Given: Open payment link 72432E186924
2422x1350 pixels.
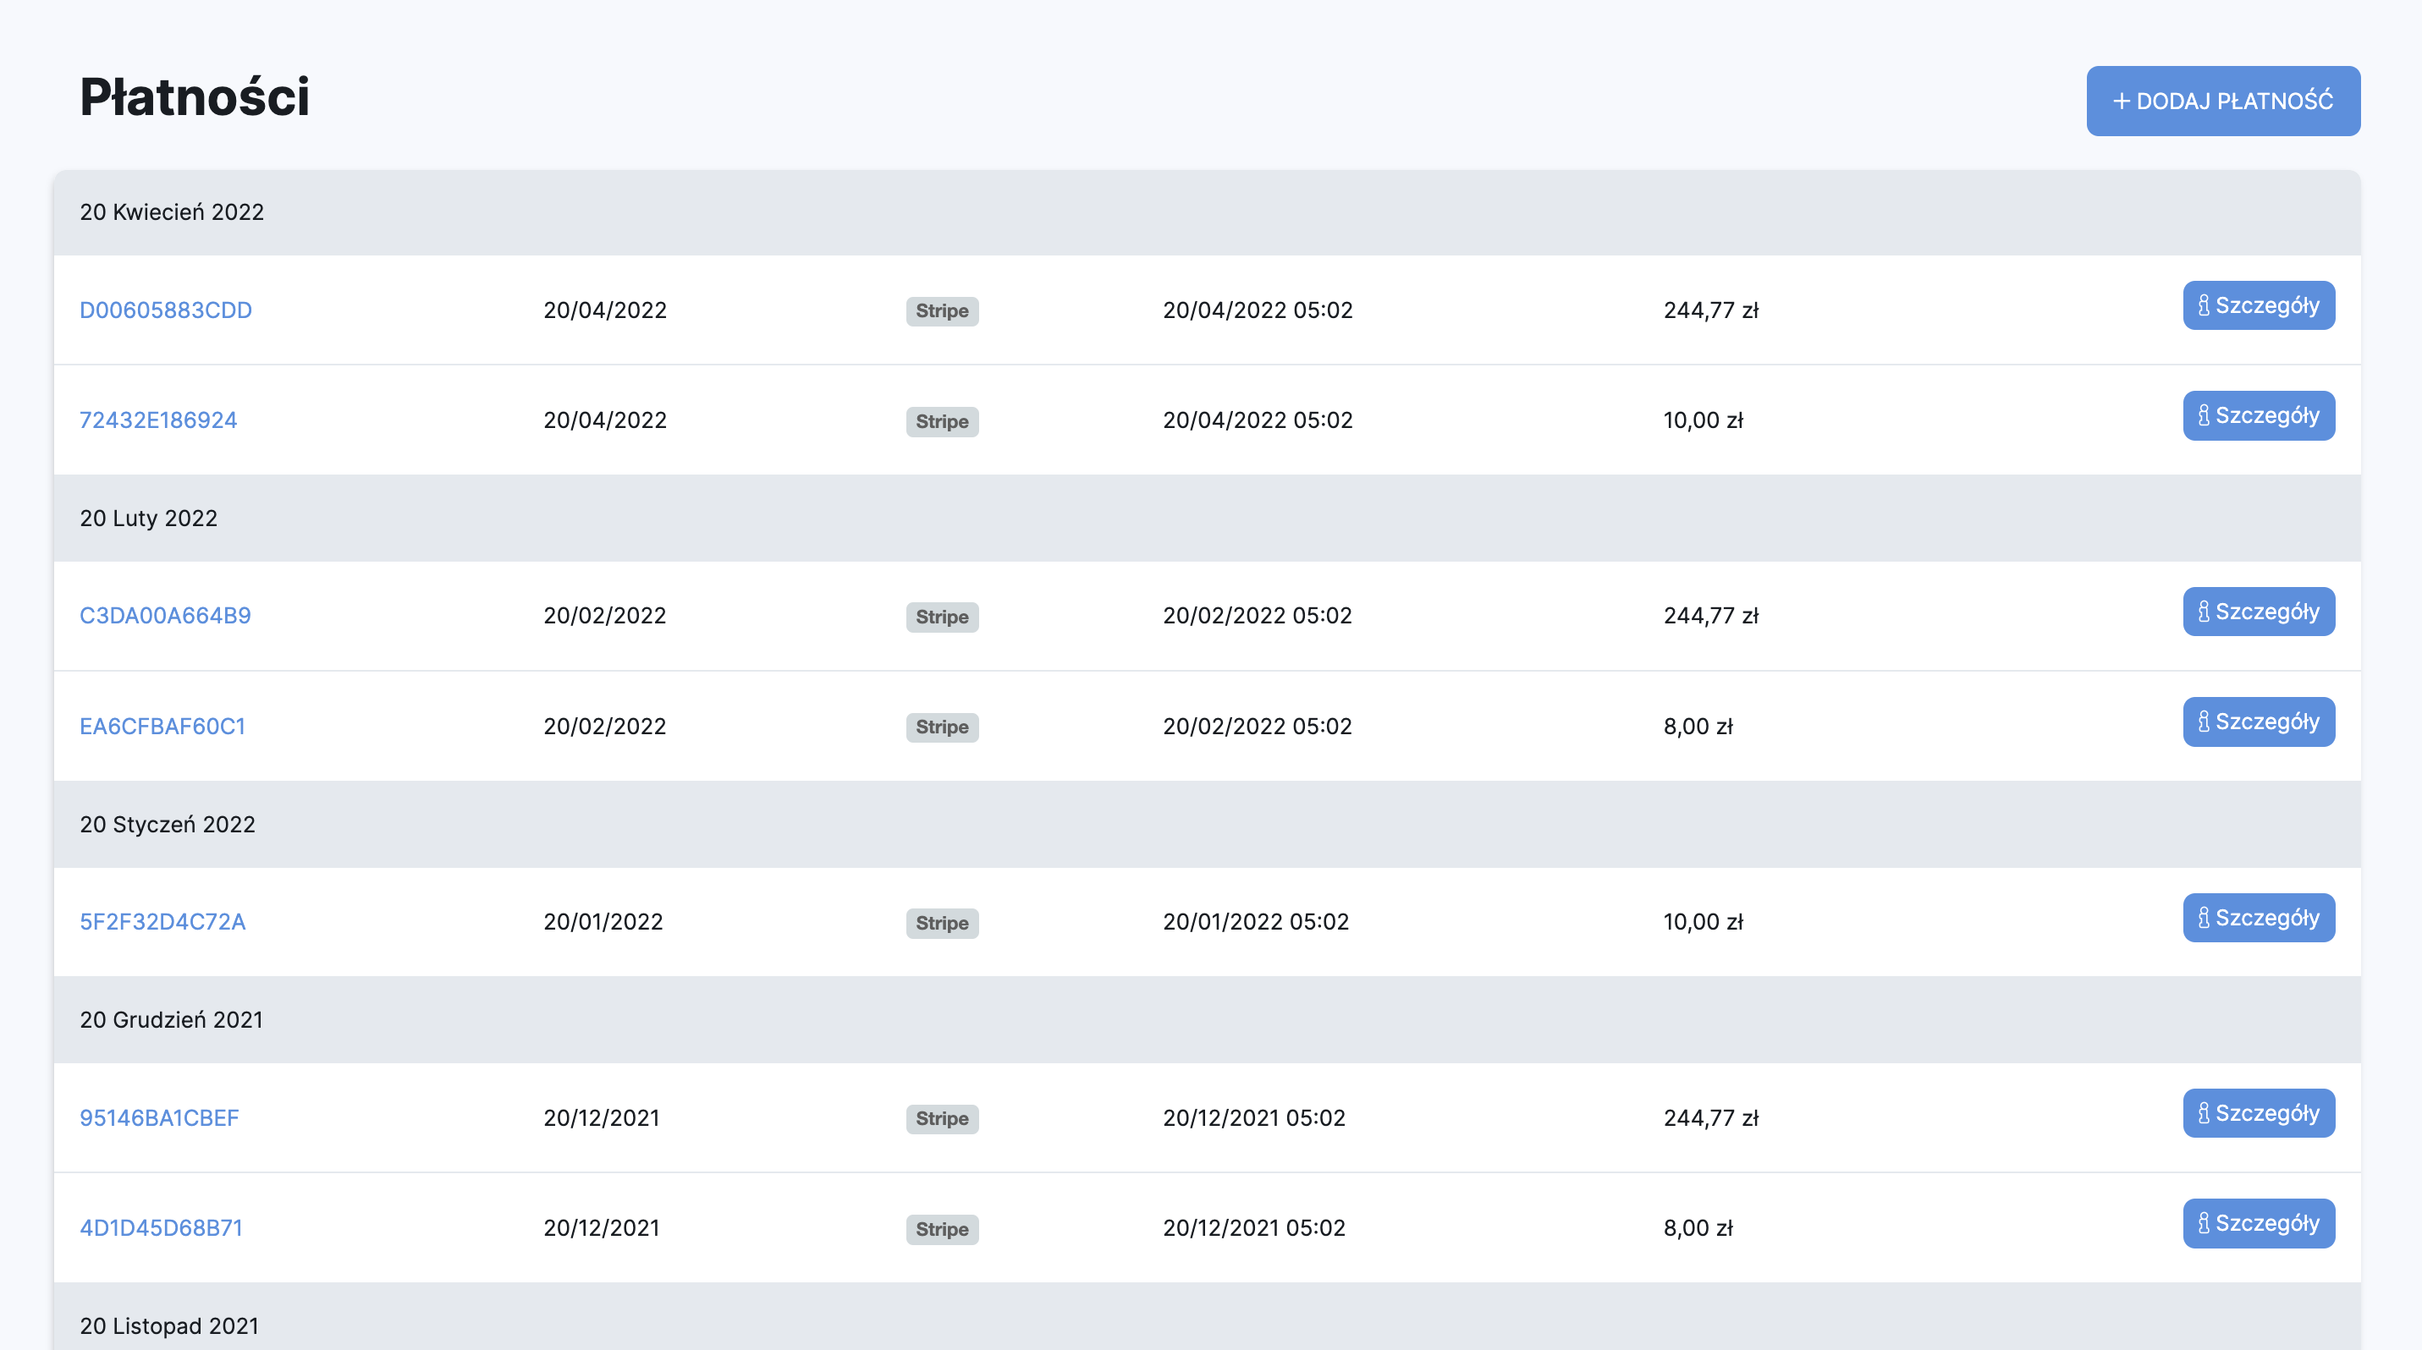Looking at the screenshot, I should (x=158, y=420).
